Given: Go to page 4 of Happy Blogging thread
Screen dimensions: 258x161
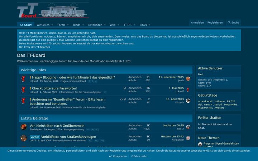Looking at the screenshot, I should (x=96, y=81).
